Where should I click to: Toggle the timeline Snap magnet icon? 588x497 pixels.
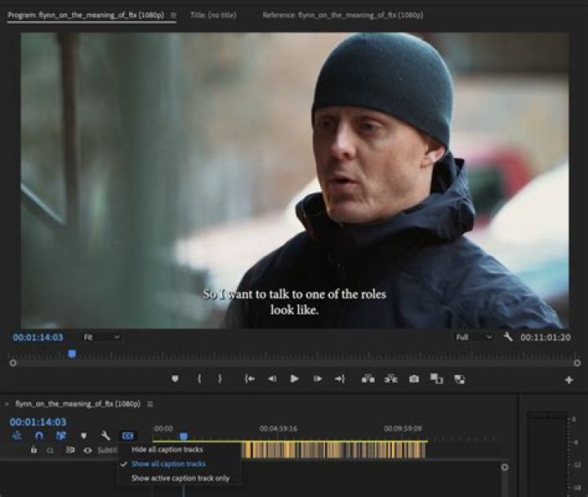pyautogui.click(x=38, y=436)
